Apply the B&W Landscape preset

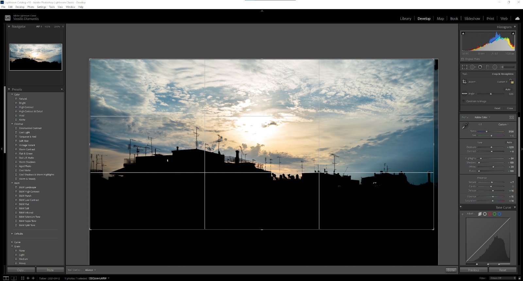point(27,188)
